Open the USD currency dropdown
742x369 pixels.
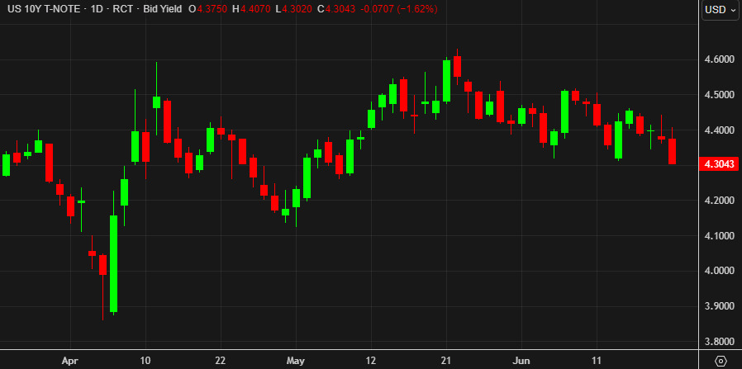point(720,9)
